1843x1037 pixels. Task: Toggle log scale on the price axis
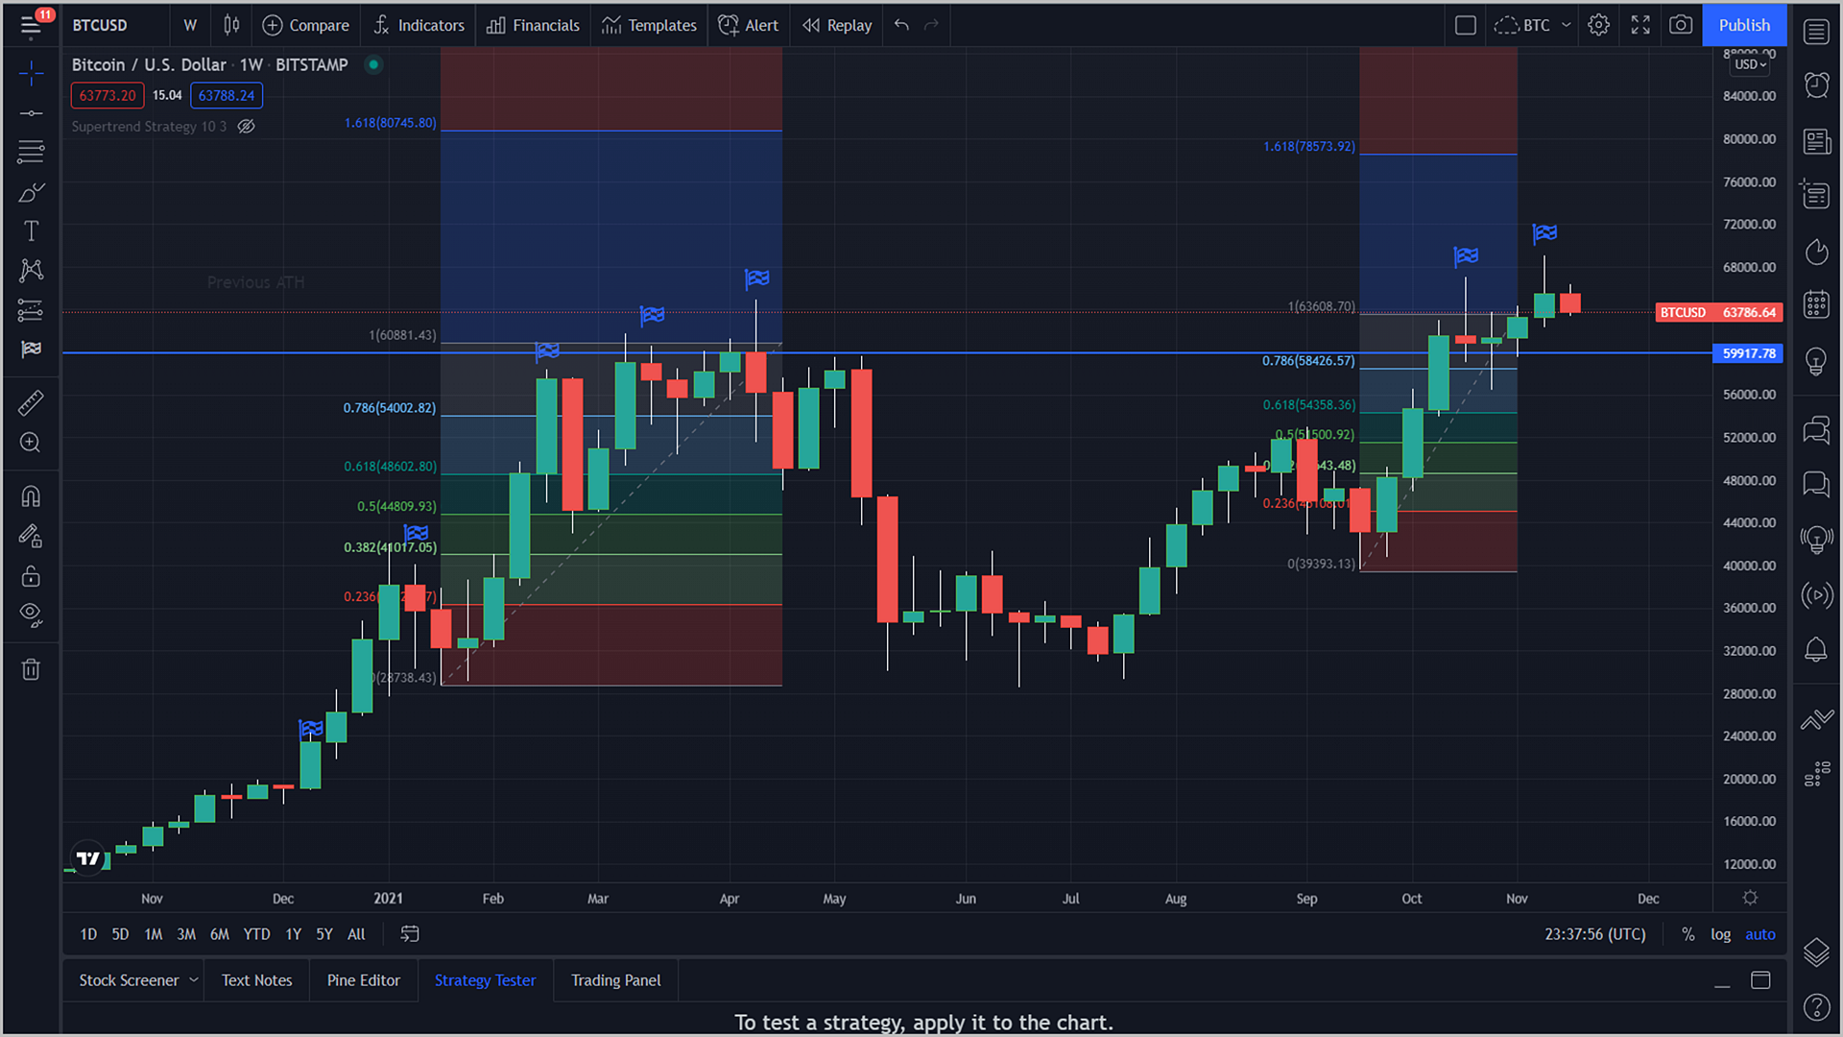pos(1720,934)
